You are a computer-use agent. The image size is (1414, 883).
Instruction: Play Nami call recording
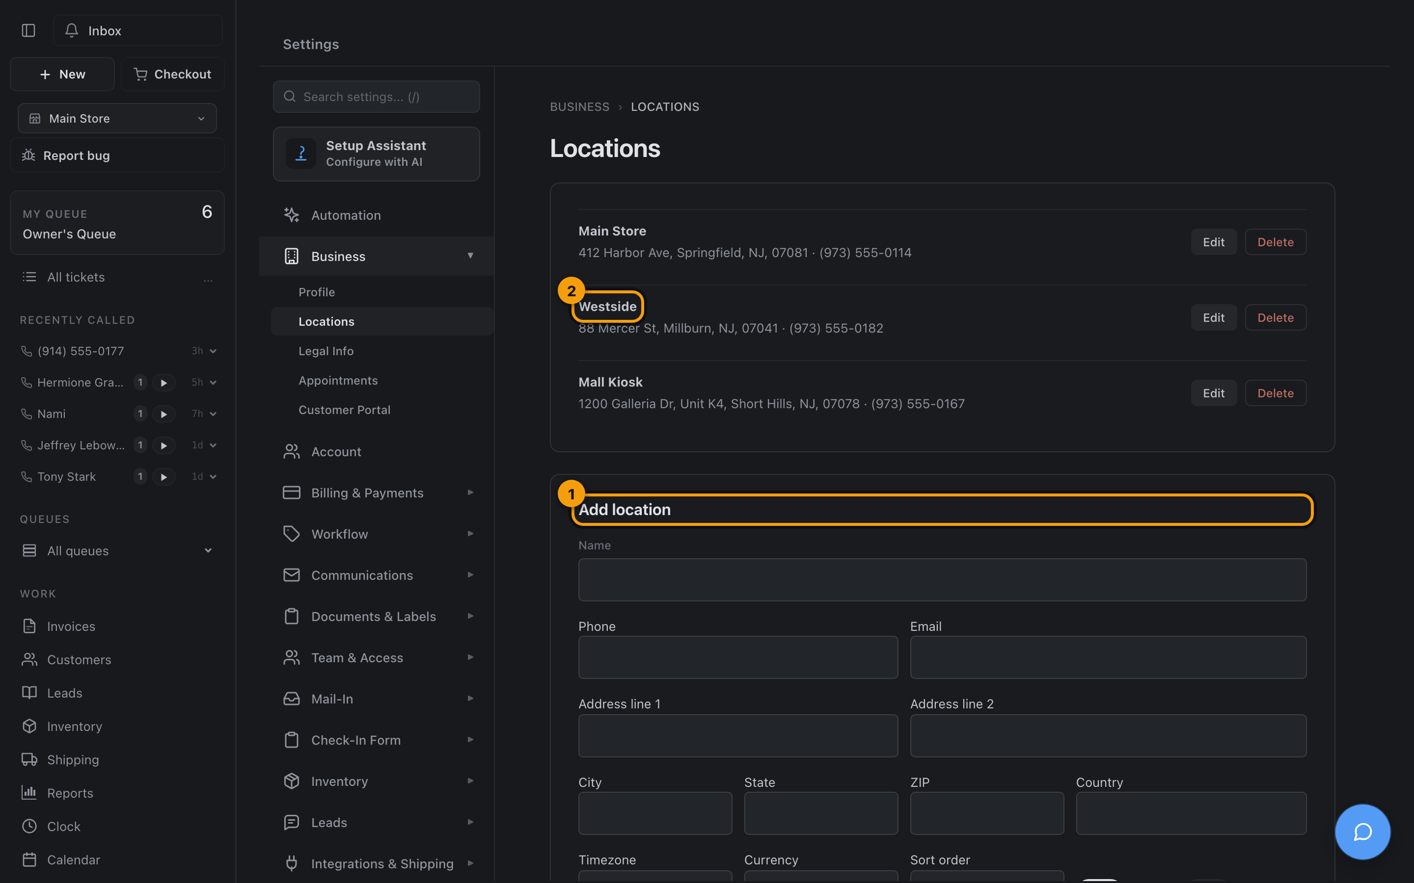tap(163, 414)
